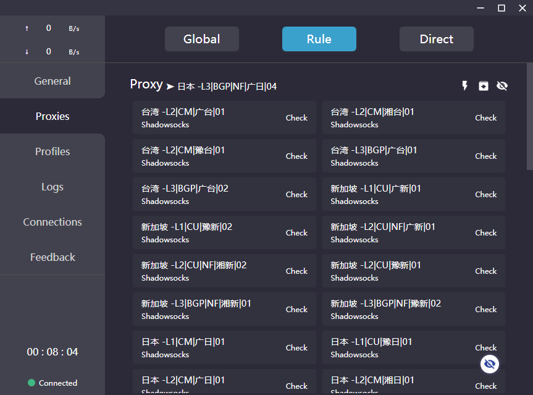Open the Profiles tab in sidebar
533x395 pixels.
(52, 151)
